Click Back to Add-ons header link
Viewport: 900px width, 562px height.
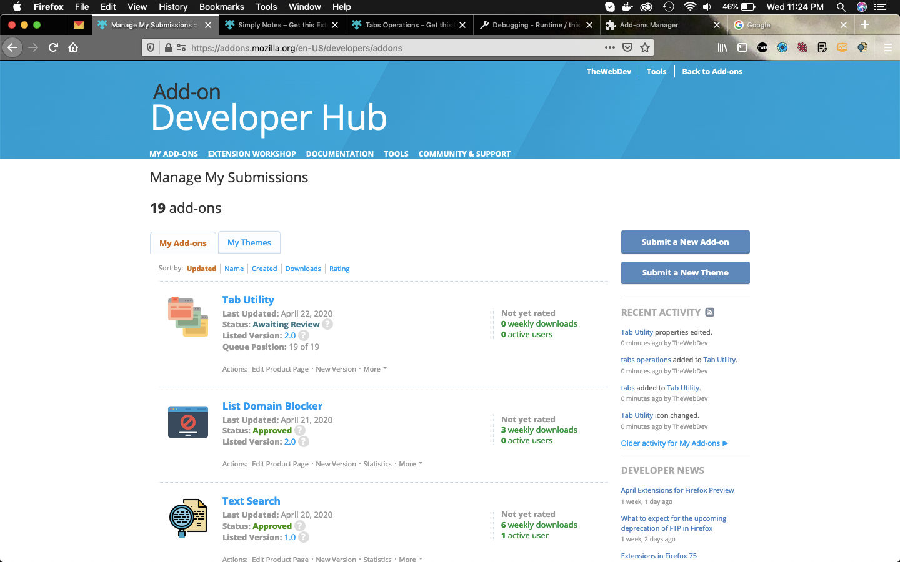click(712, 72)
